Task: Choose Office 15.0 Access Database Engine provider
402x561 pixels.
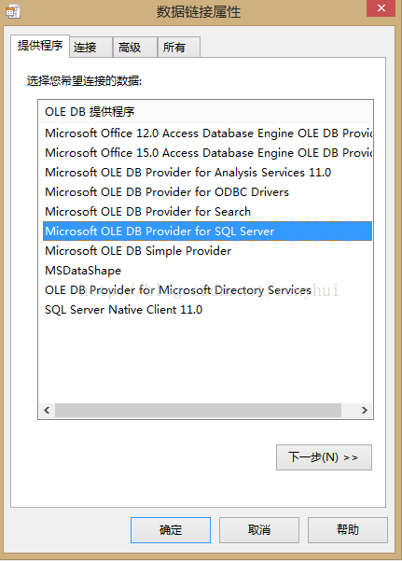Action: pos(207,153)
